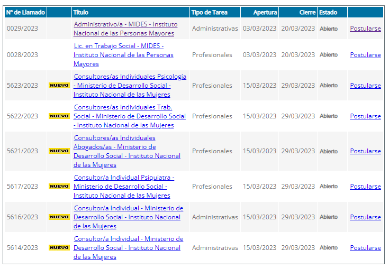
Task: Click the NUEVO badge for call 5614/2023
Action: tap(59, 248)
